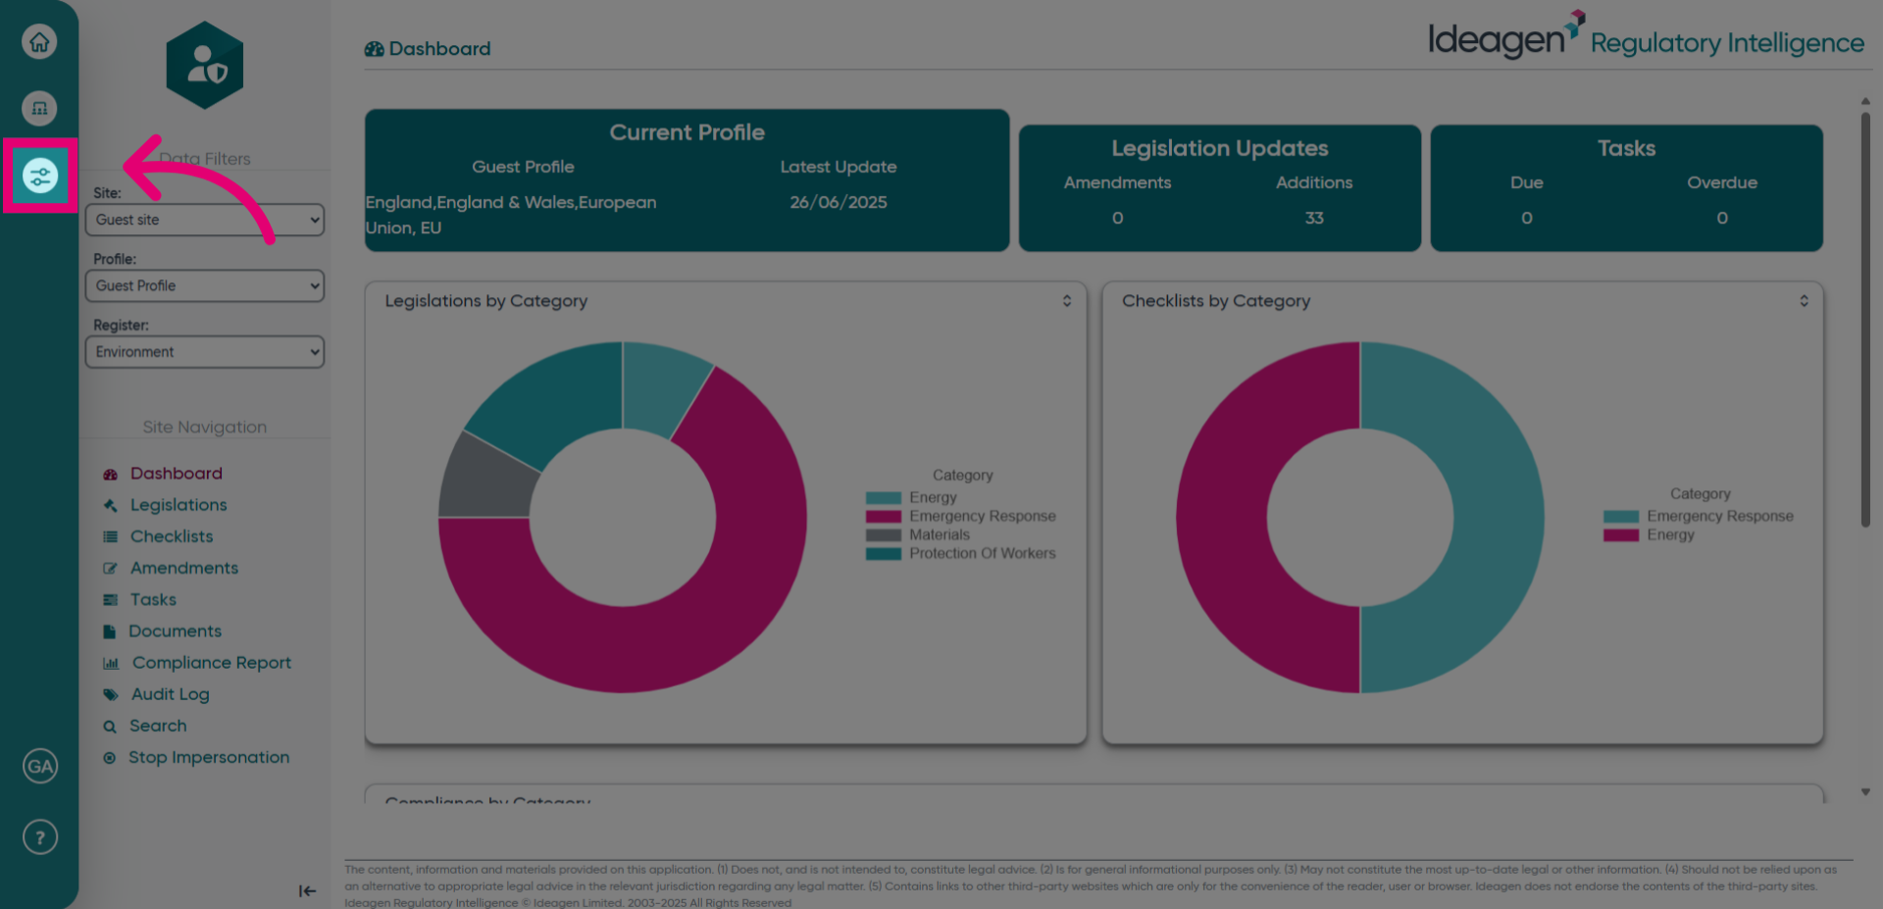Open the Audit Log link
Screen dimensions: 1883x909
171,694
